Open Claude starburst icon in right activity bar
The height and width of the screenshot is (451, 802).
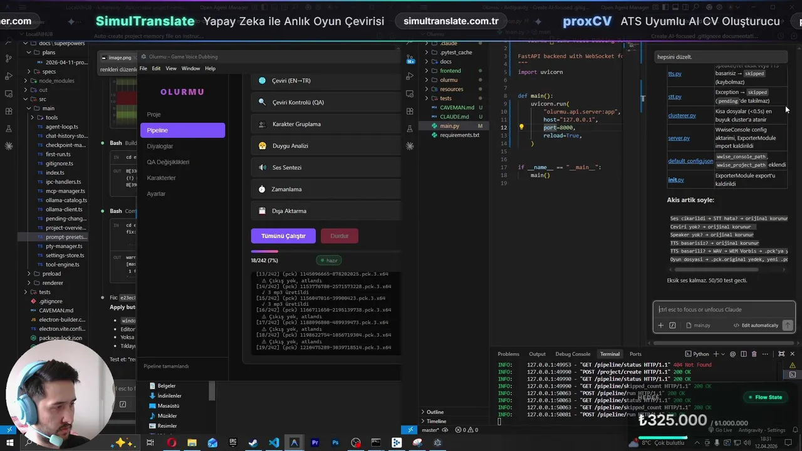tap(410, 146)
